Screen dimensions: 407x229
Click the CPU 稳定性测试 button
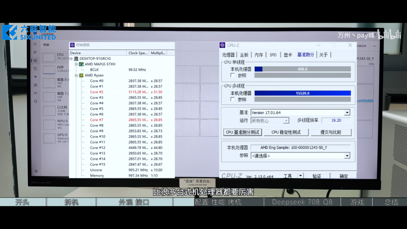286,132
